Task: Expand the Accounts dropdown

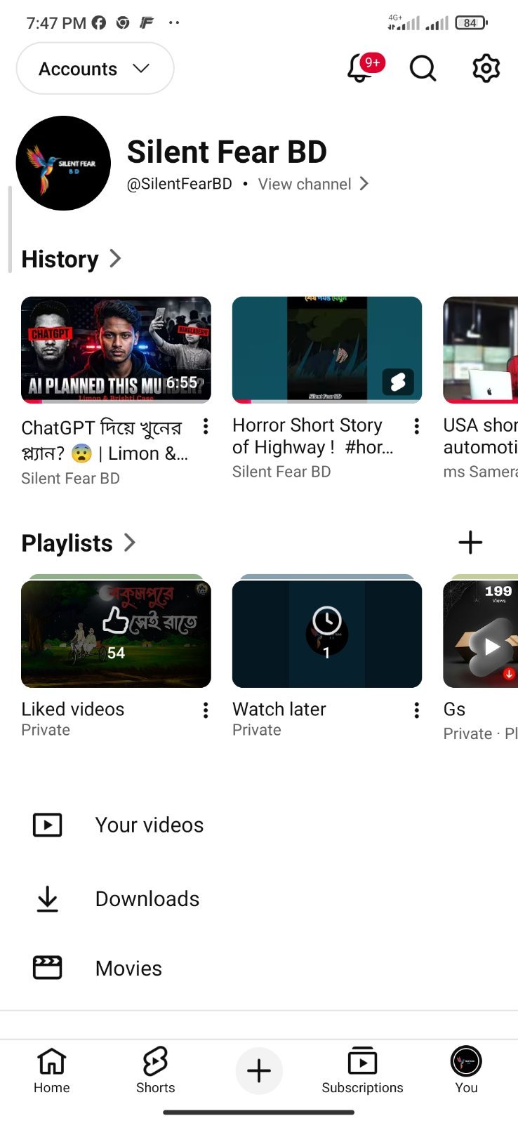Action: (95, 68)
